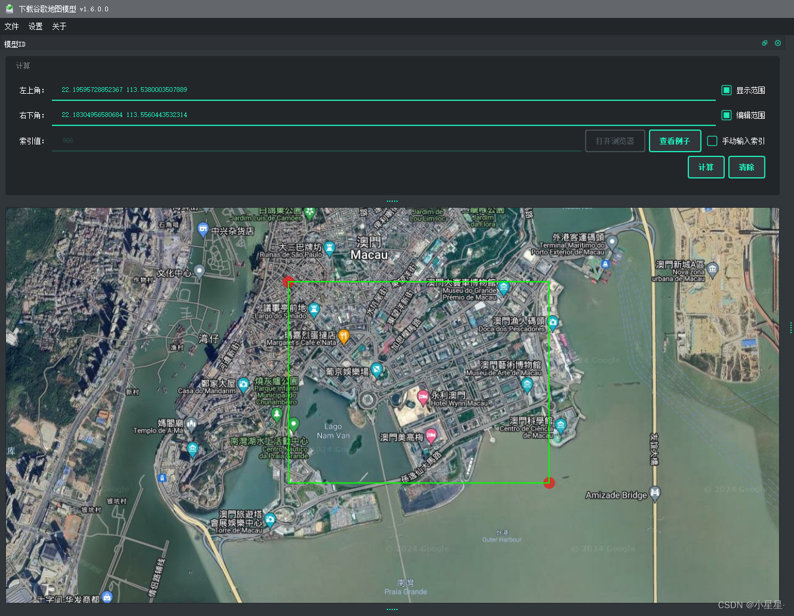Click the 文化中心 location pin
Image resolution: width=794 pixels, height=616 pixels.
coord(199,272)
